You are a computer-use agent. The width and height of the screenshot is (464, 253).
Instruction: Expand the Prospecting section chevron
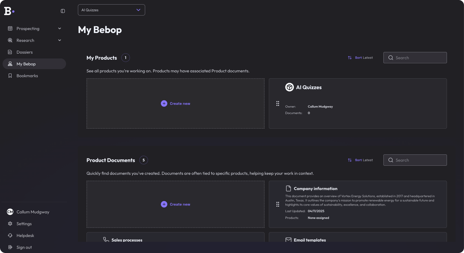click(60, 28)
